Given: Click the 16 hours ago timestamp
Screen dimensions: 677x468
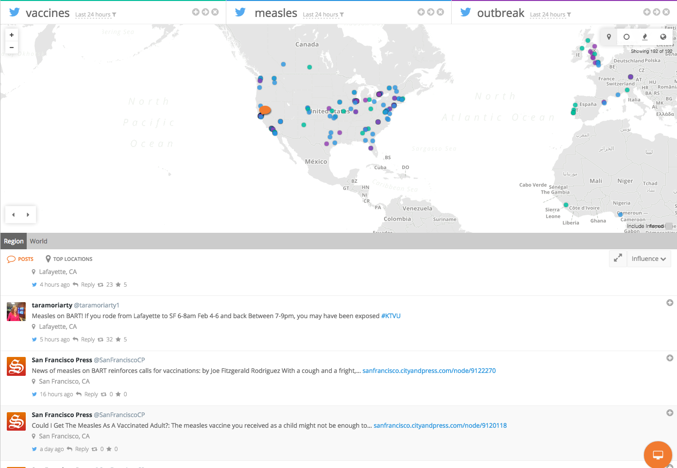Looking at the screenshot, I should coord(56,394).
